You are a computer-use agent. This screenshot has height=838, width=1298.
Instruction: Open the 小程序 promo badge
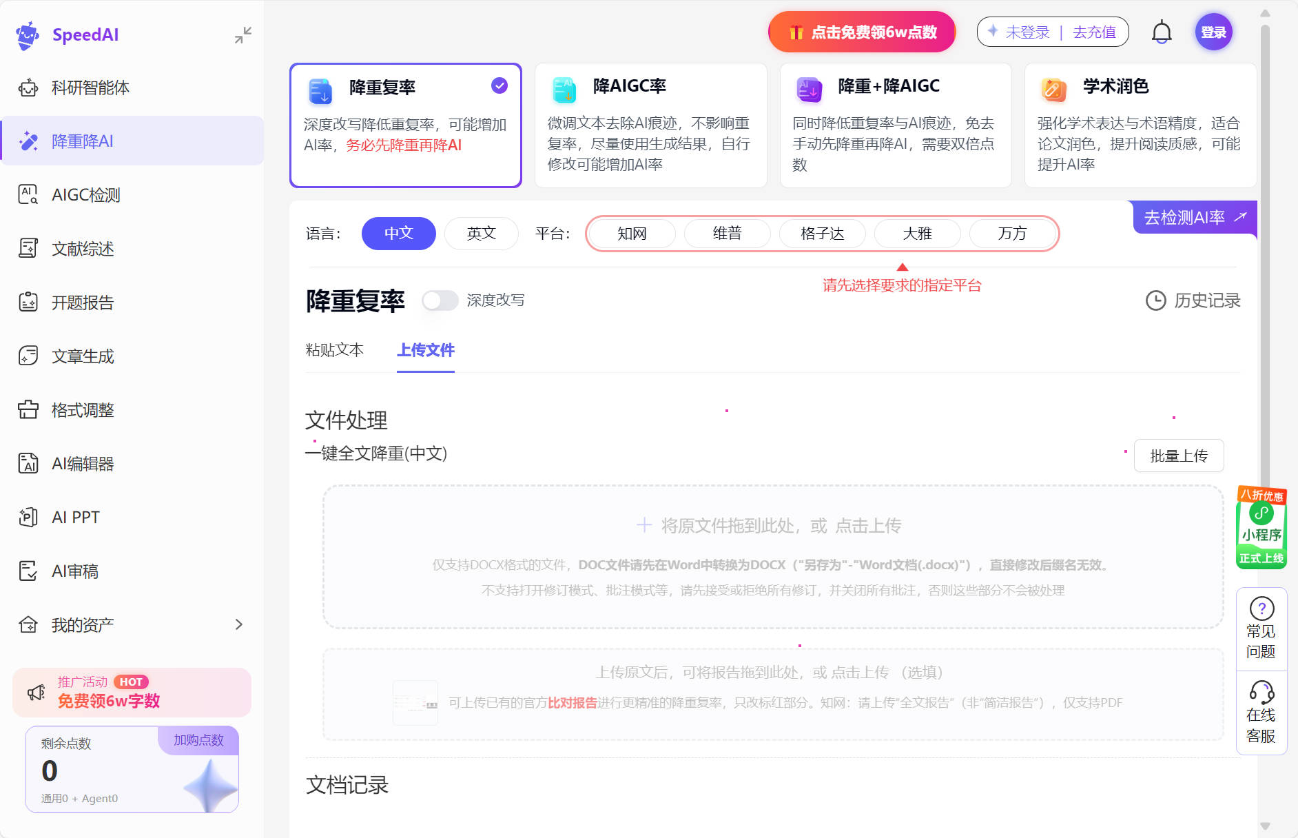click(1261, 527)
